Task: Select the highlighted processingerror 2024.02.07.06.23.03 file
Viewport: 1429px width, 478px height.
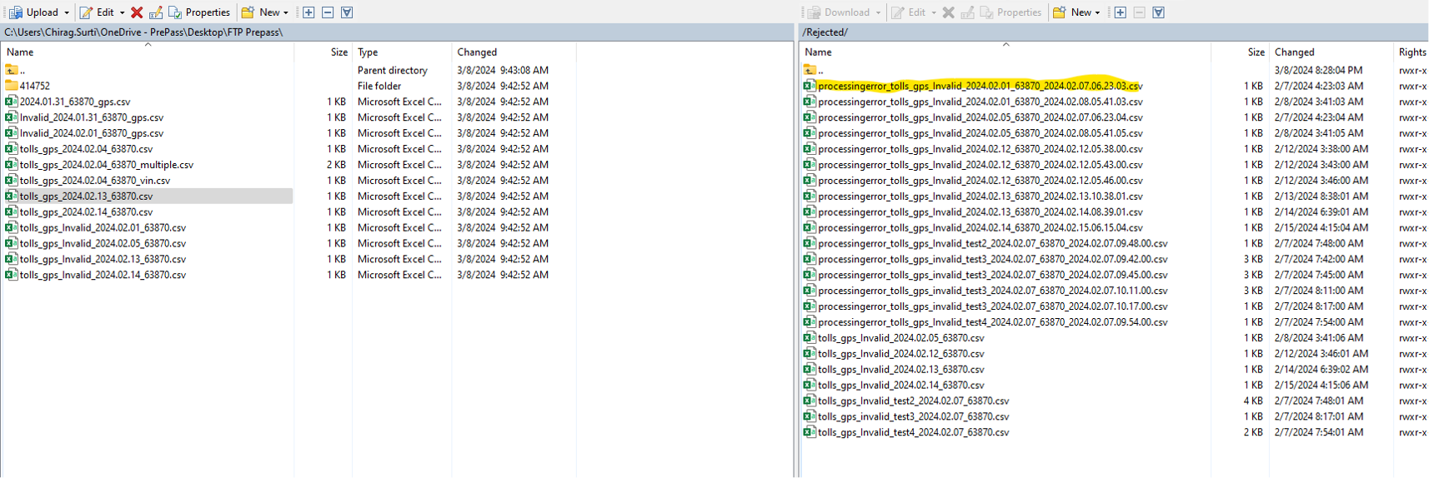Action: click(x=980, y=86)
